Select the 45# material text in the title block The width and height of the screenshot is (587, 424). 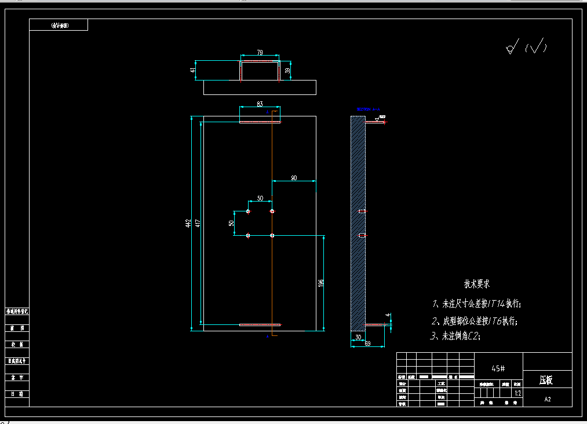498,368
